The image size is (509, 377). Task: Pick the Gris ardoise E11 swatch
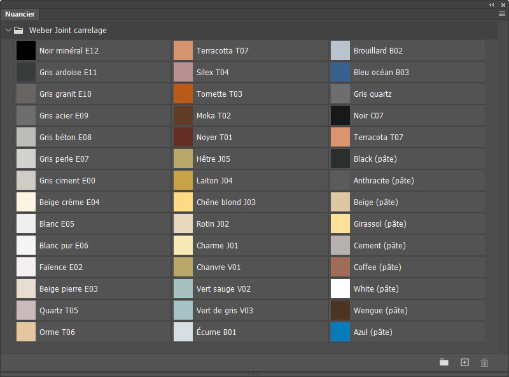tap(26, 72)
